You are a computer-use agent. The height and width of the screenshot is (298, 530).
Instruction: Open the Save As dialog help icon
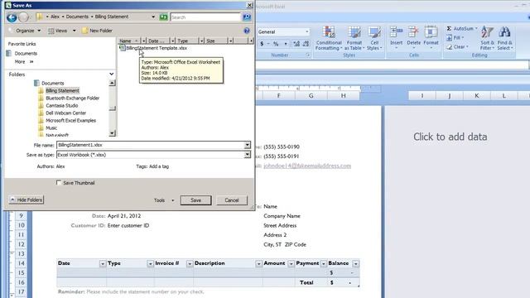(x=247, y=31)
